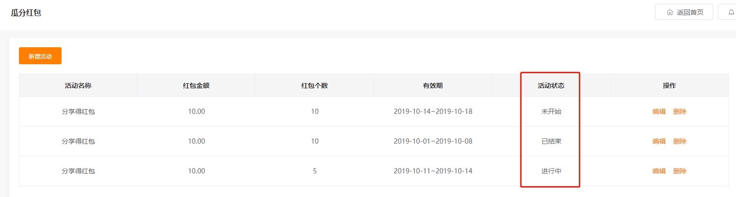Click the 有效期 column header

433,86
